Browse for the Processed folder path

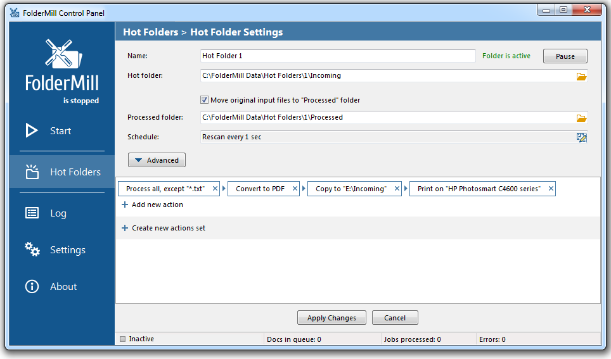pos(581,118)
